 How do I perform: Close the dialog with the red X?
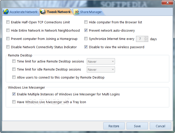click(x=167, y=3)
